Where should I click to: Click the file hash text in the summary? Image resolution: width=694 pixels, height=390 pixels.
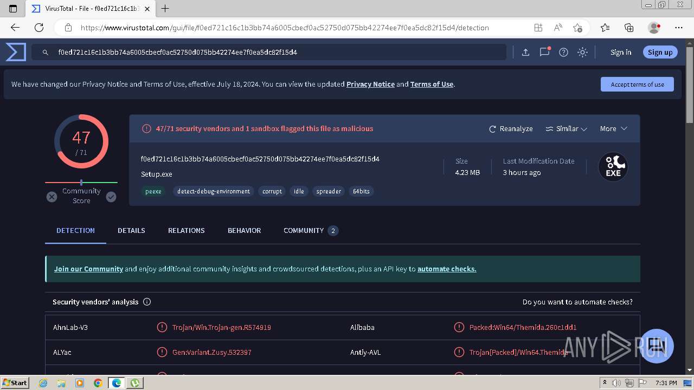tap(260, 159)
